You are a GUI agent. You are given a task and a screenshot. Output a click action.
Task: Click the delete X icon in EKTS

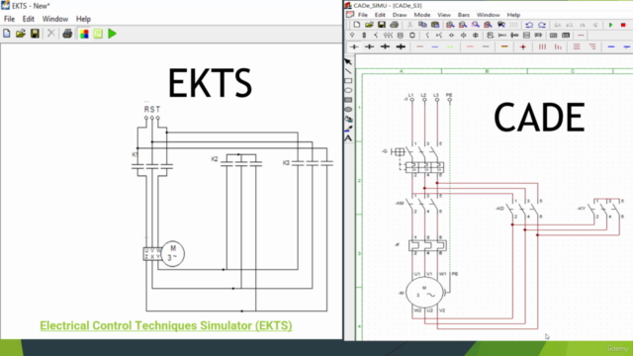(x=51, y=33)
